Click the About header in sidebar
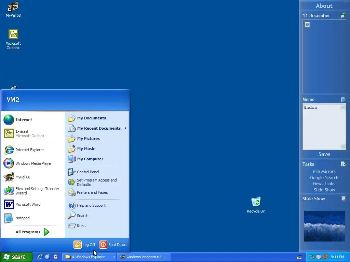Screen dimensions: 350x262 pyautogui.click(x=324, y=6)
